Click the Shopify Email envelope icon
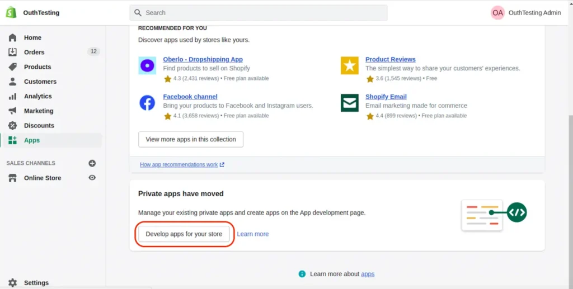 [349, 103]
